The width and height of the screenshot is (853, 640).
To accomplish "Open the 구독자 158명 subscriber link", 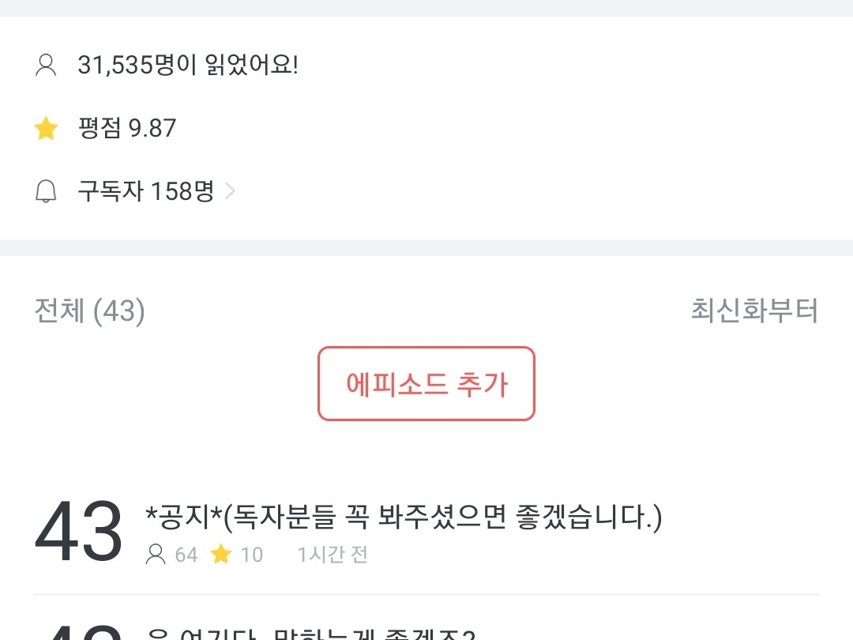I will pyautogui.click(x=146, y=191).
